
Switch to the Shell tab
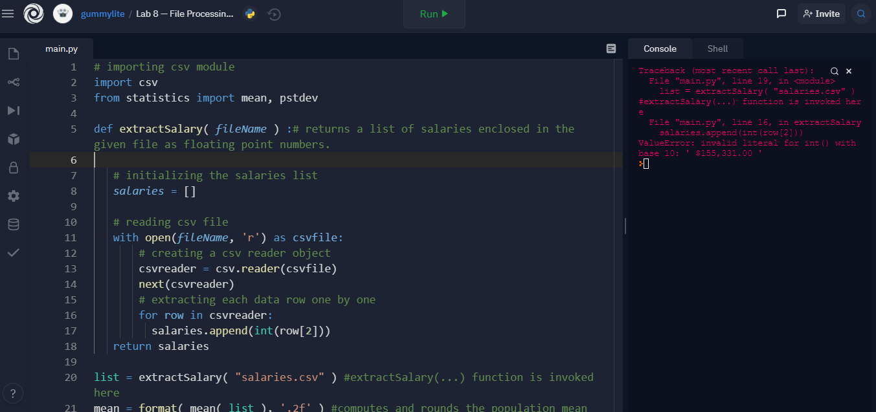coord(717,48)
